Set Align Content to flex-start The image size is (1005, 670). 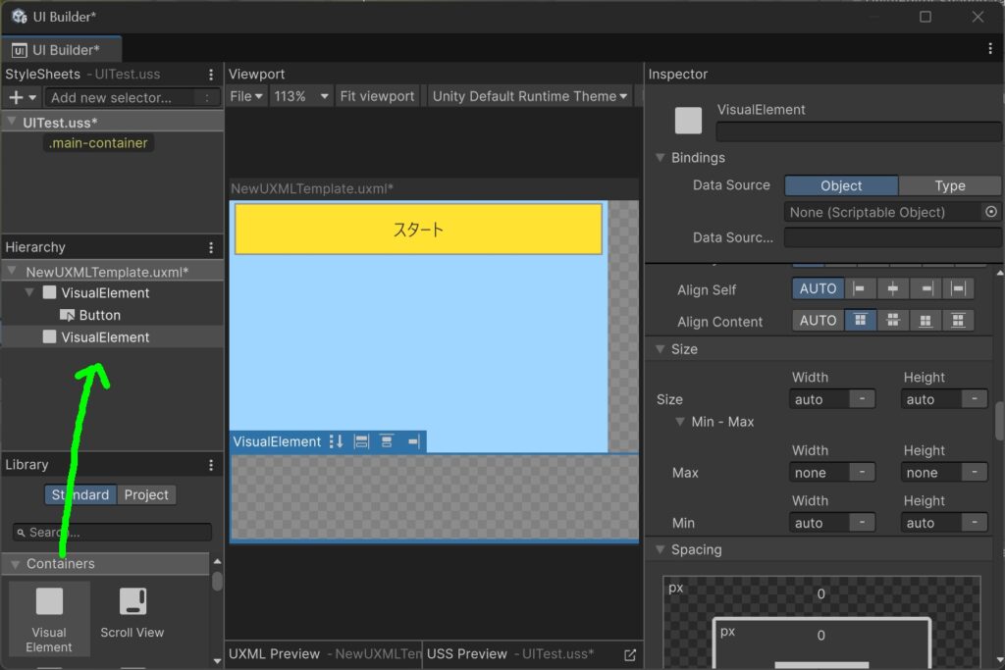coord(860,320)
